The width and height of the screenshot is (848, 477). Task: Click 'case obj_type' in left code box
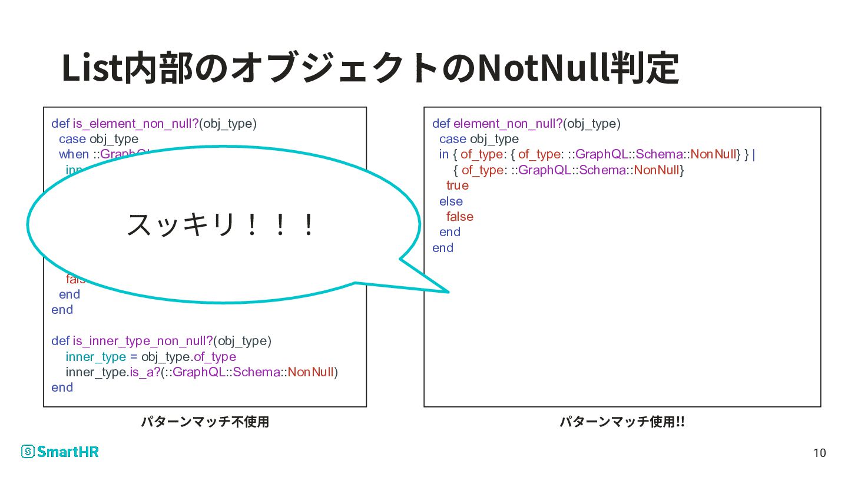99,139
